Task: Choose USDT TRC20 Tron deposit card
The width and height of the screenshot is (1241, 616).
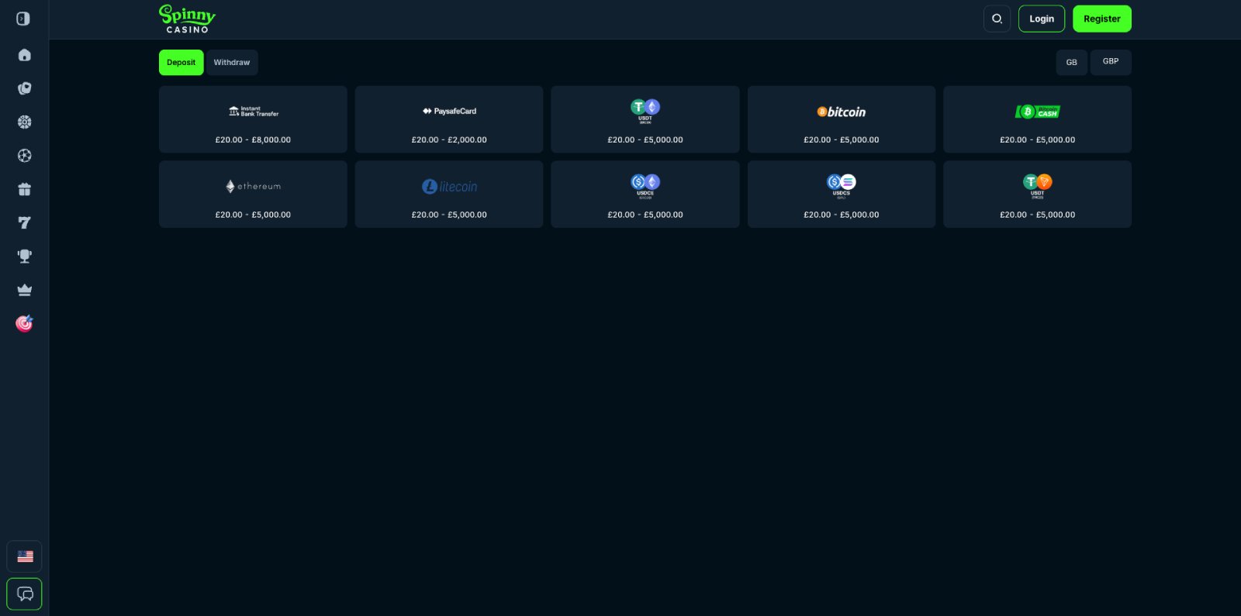Action: pyautogui.click(x=1038, y=194)
